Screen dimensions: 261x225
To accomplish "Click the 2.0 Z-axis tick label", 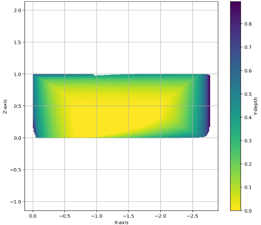I will coord(19,10).
